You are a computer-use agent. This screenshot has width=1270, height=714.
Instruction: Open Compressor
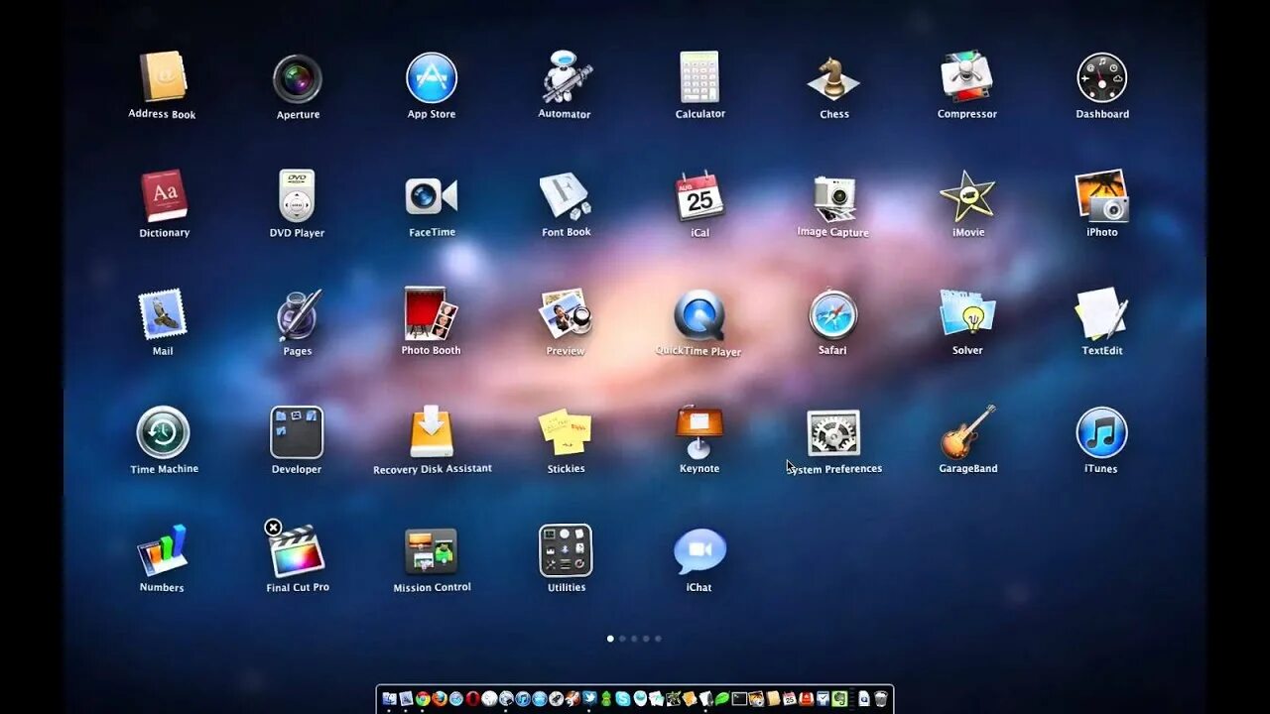[967, 77]
